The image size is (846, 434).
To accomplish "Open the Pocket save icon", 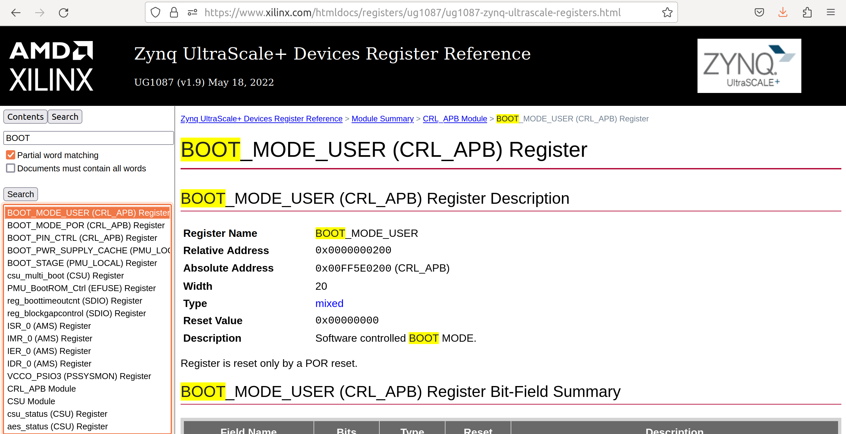I will (759, 13).
